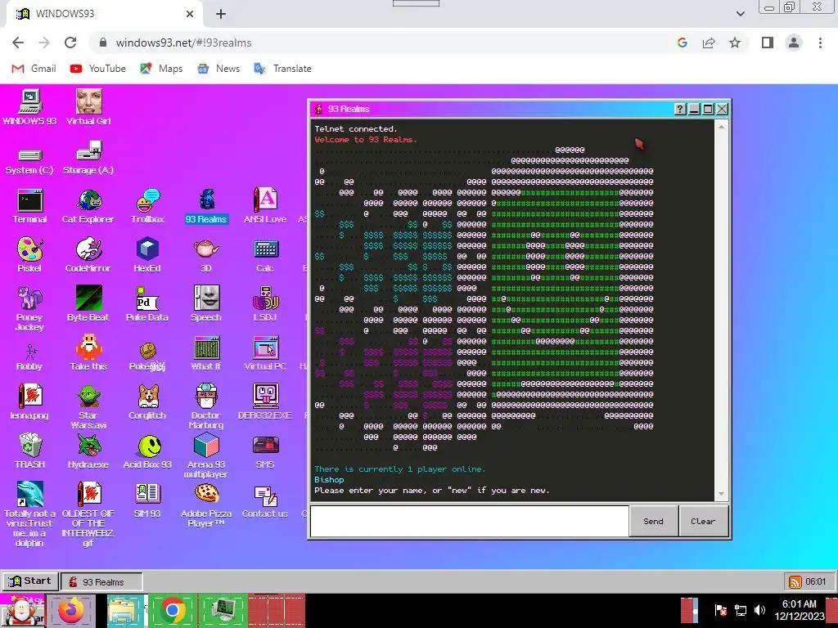Launch HexEd icon
This screenshot has height=628, width=838.
coord(147,255)
